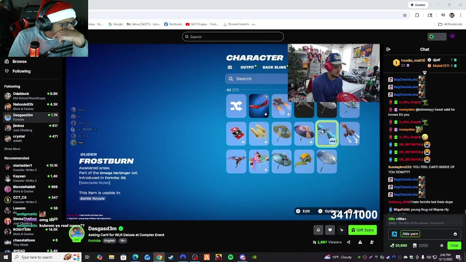This screenshot has height=262, width=466.
Task: Open starladder1 recommended channel
Action: pyautogui.click(x=31, y=167)
